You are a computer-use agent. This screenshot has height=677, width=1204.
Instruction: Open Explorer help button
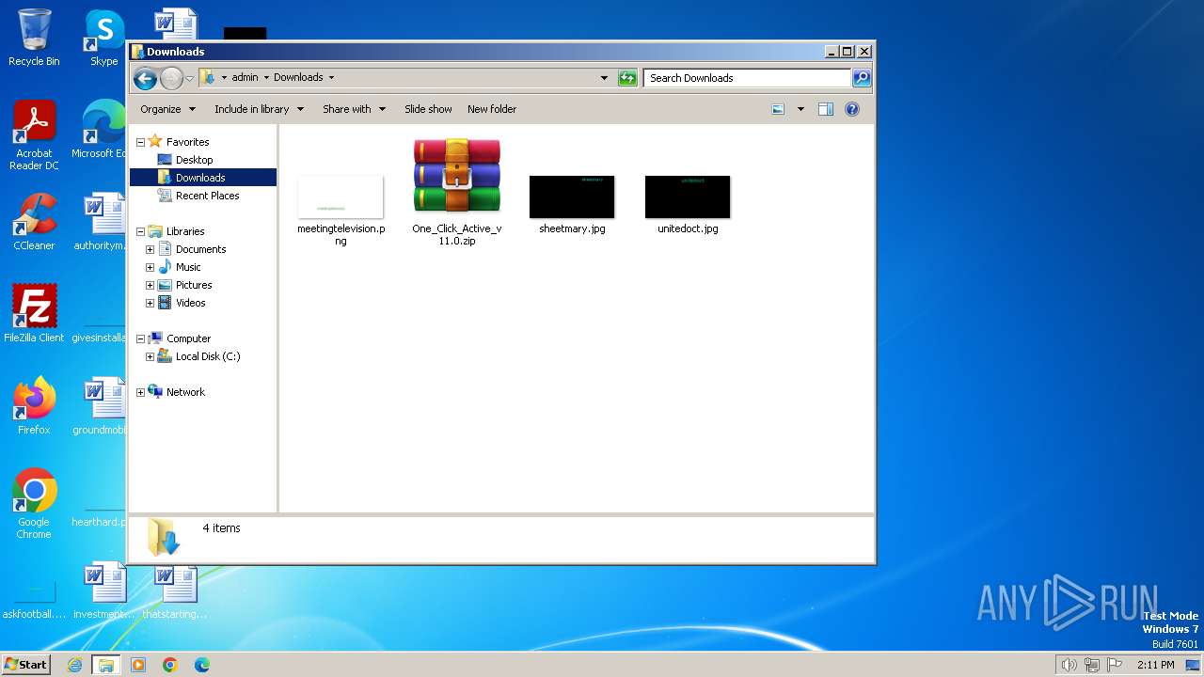coord(852,109)
